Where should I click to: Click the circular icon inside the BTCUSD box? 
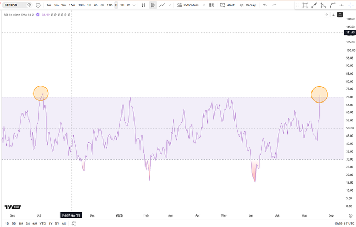point(29,5)
